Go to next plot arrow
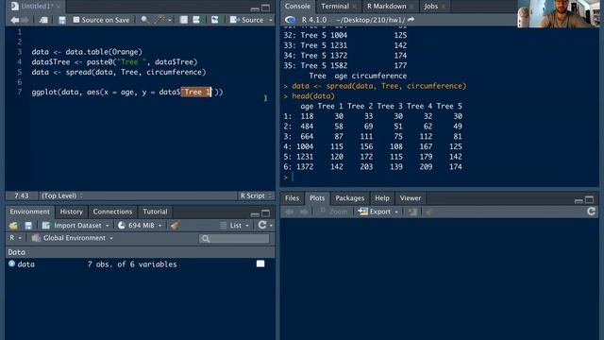 click(304, 212)
